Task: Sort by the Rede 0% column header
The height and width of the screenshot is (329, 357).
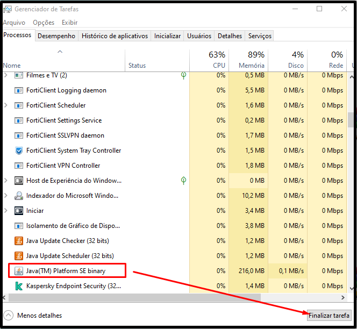Action: tap(327, 60)
